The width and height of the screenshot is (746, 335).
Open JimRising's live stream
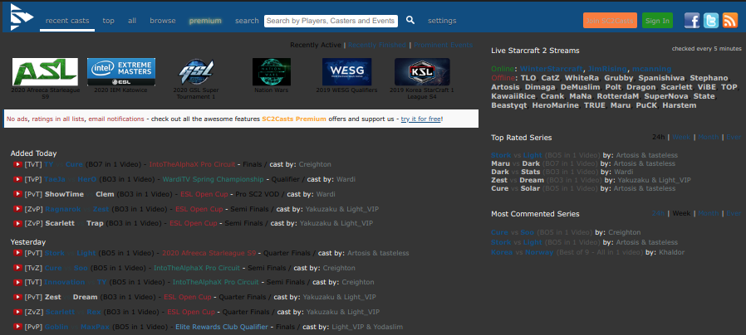607,69
